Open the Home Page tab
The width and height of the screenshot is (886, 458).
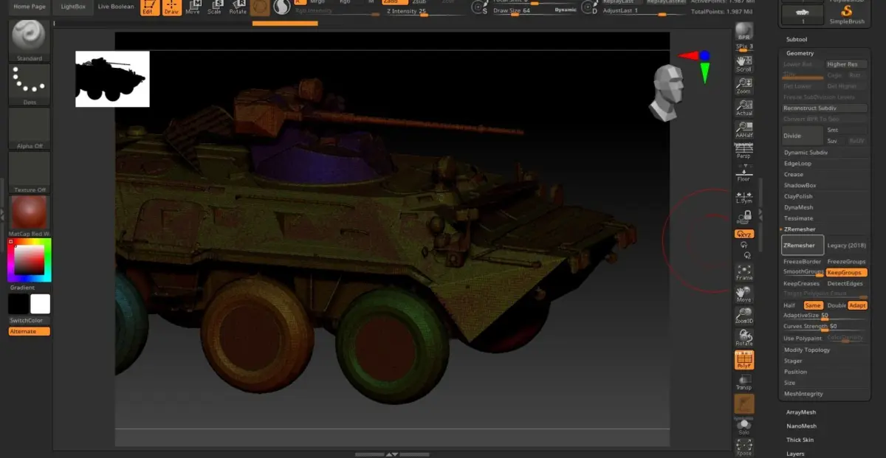(30, 6)
